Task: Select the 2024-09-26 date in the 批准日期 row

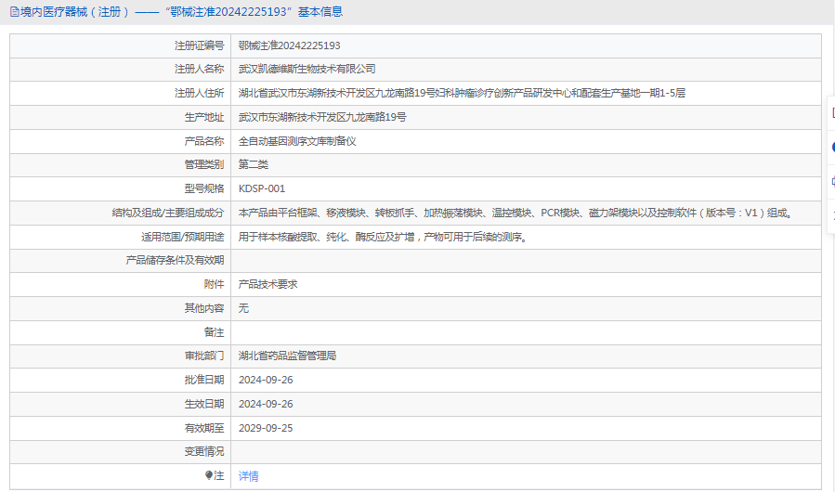Action: pos(266,380)
